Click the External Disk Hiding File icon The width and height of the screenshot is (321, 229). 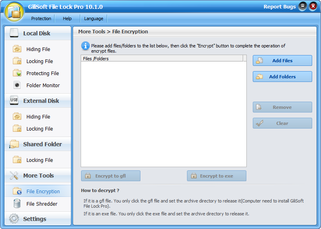pos(17,117)
